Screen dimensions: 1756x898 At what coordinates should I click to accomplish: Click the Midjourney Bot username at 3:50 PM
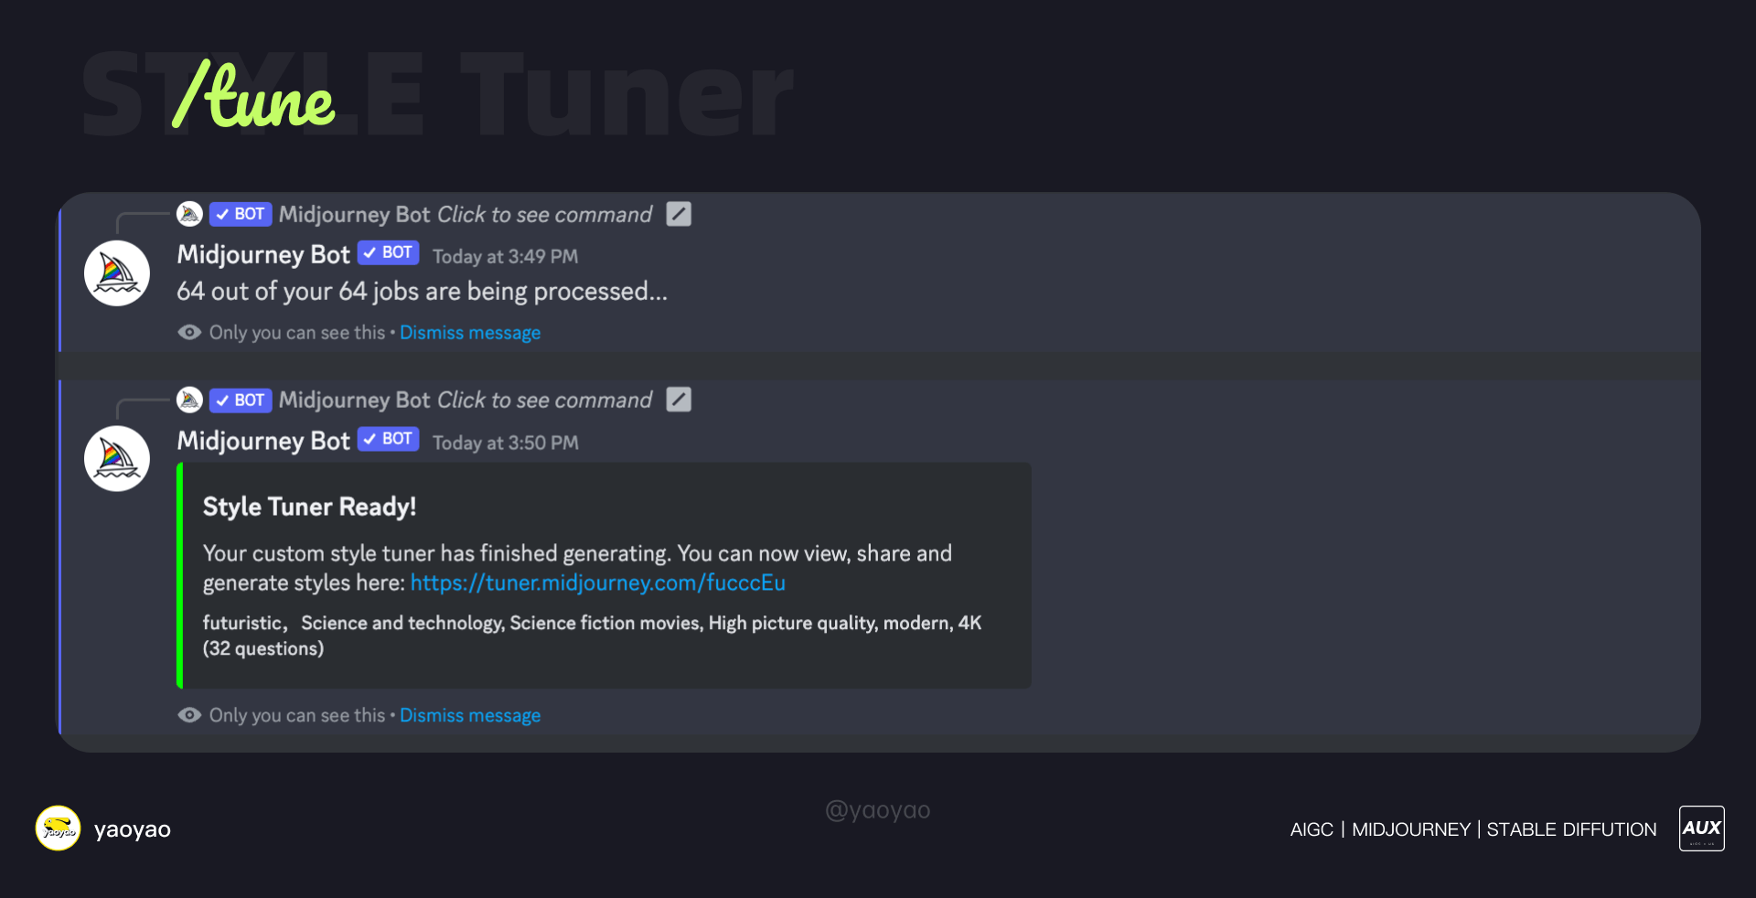click(263, 441)
